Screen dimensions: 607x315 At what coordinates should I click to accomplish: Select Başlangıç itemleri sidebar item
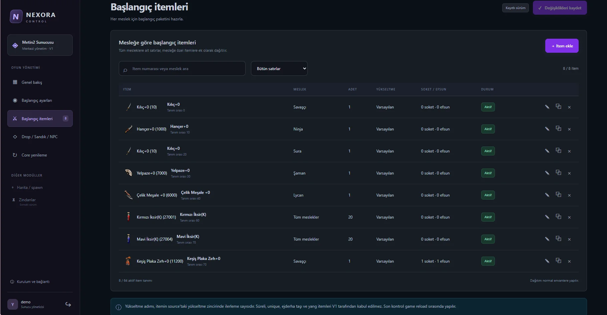point(40,118)
